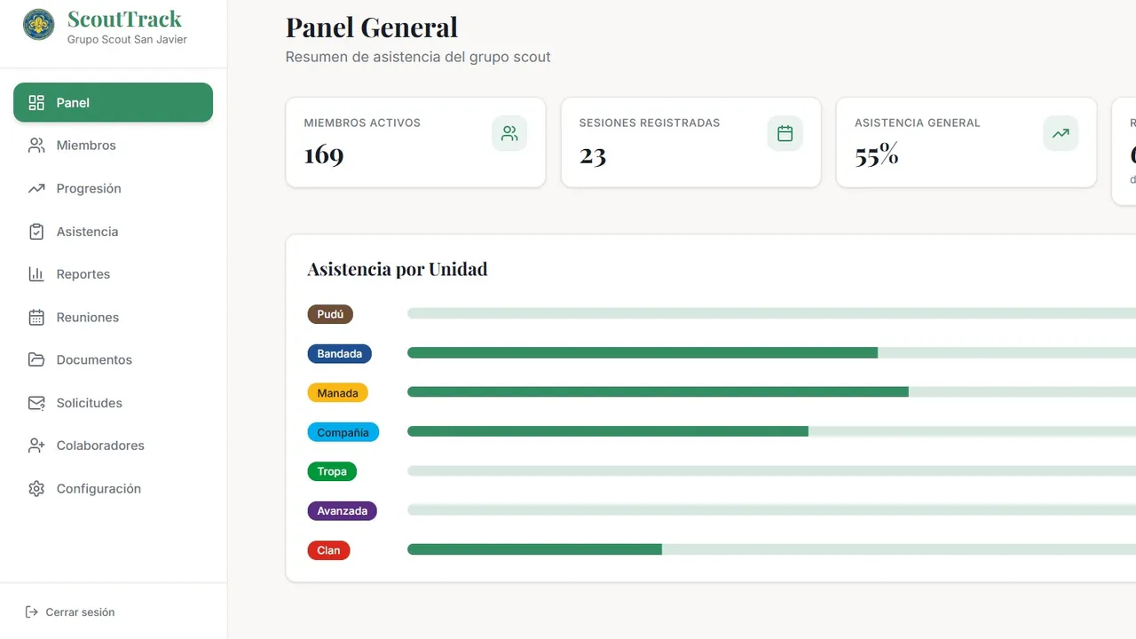Click the Resumen de asistencia subtitle text
1136x639 pixels.
[418, 57]
